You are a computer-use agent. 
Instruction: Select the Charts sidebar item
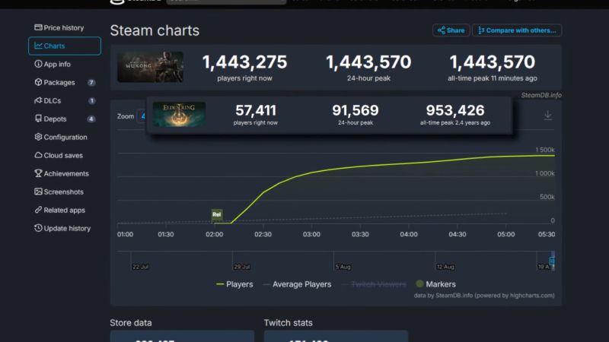click(x=65, y=46)
